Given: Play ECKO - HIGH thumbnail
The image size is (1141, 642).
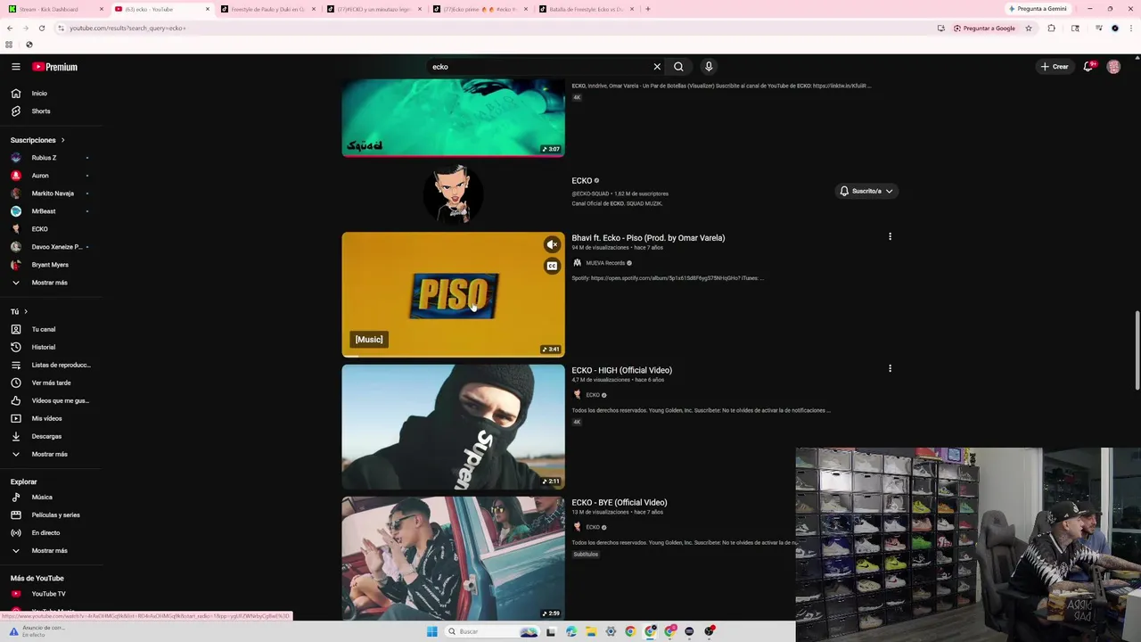Looking at the screenshot, I should 453,427.
